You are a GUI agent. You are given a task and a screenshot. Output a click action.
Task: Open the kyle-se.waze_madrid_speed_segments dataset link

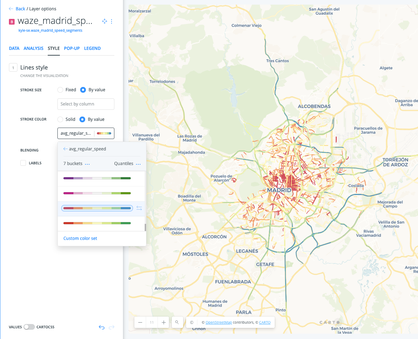pyautogui.click(x=50, y=31)
